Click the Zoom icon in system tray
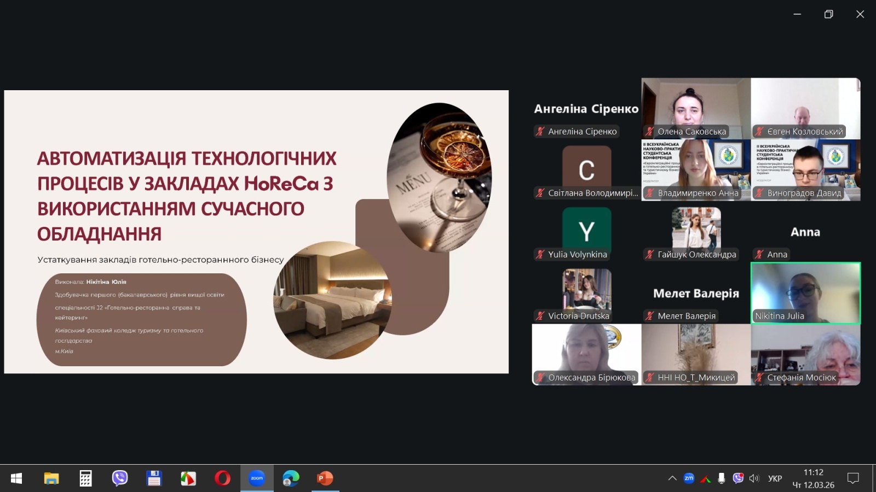876x492 pixels. (x=689, y=478)
